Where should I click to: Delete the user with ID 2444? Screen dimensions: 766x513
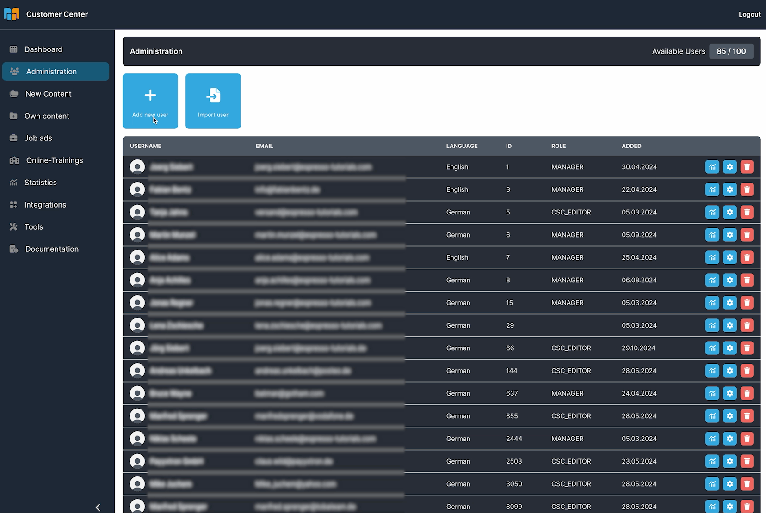click(747, 439)
